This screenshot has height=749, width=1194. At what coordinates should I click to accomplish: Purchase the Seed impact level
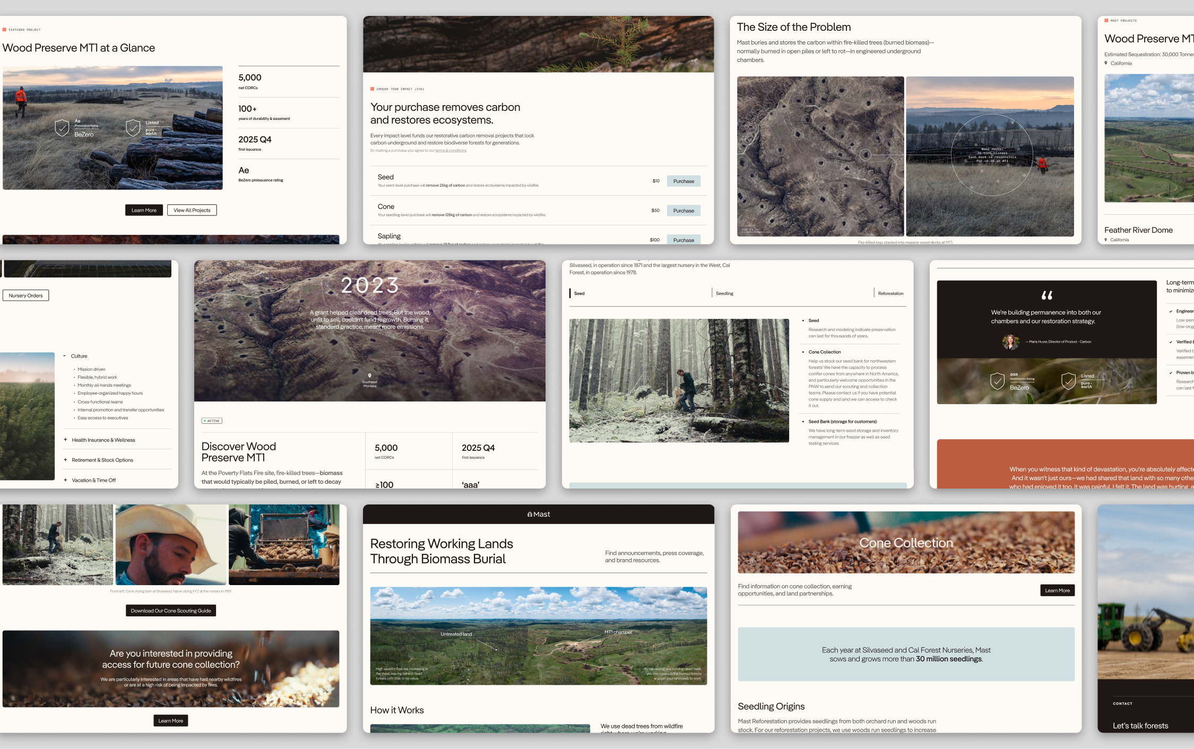(683, 181)
